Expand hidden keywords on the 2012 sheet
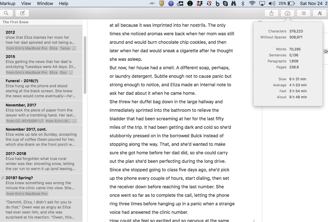 coord(74,48)
